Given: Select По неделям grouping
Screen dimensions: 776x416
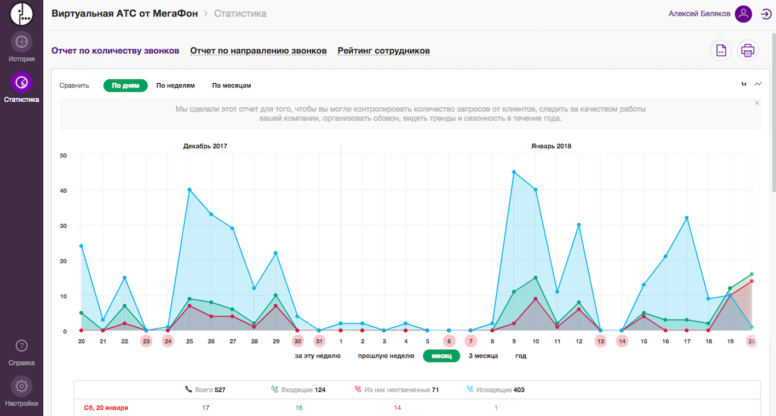Looking at the screenshot, I should pyautogui.click(x=175, y=86).
